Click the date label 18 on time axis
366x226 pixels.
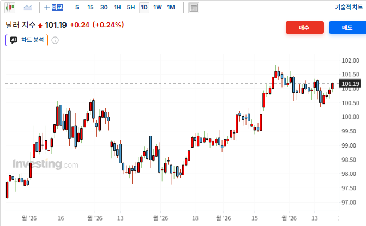(x=195, y=218)
